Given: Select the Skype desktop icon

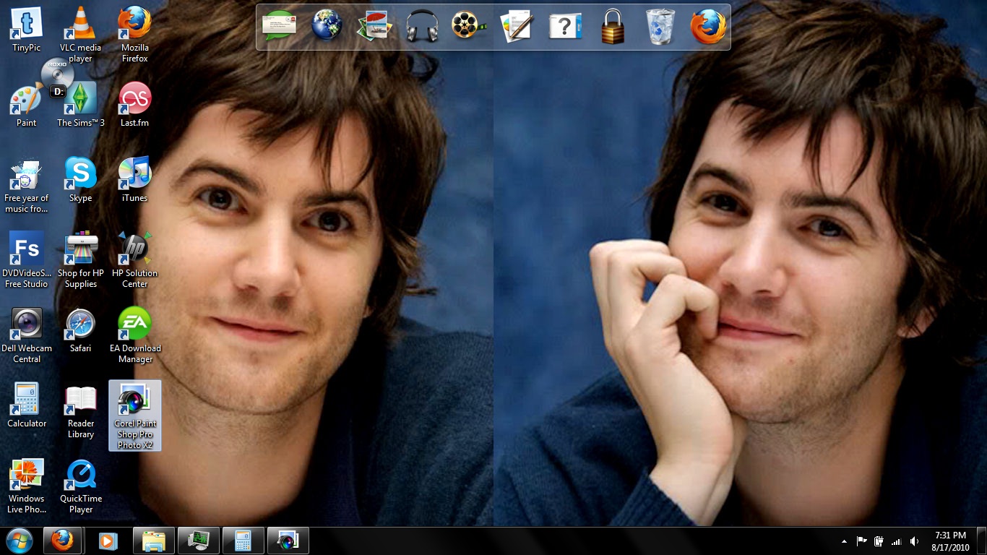Looking at the screenshot, I should click(80, 175).
